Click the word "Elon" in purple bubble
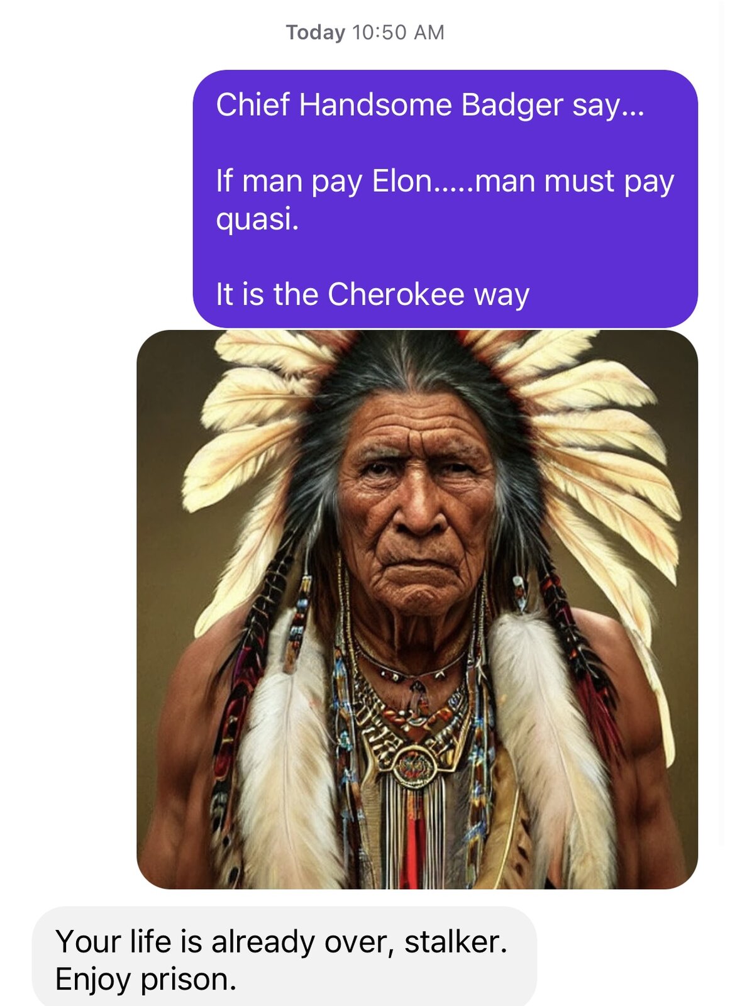The width and height of the screenshot is (730, 1006). click(x=402, y=181)
